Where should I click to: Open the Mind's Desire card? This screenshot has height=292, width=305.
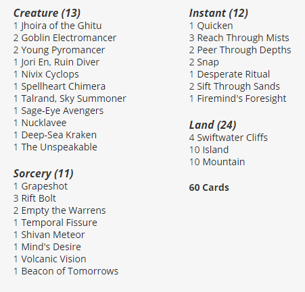click(51, 247)
